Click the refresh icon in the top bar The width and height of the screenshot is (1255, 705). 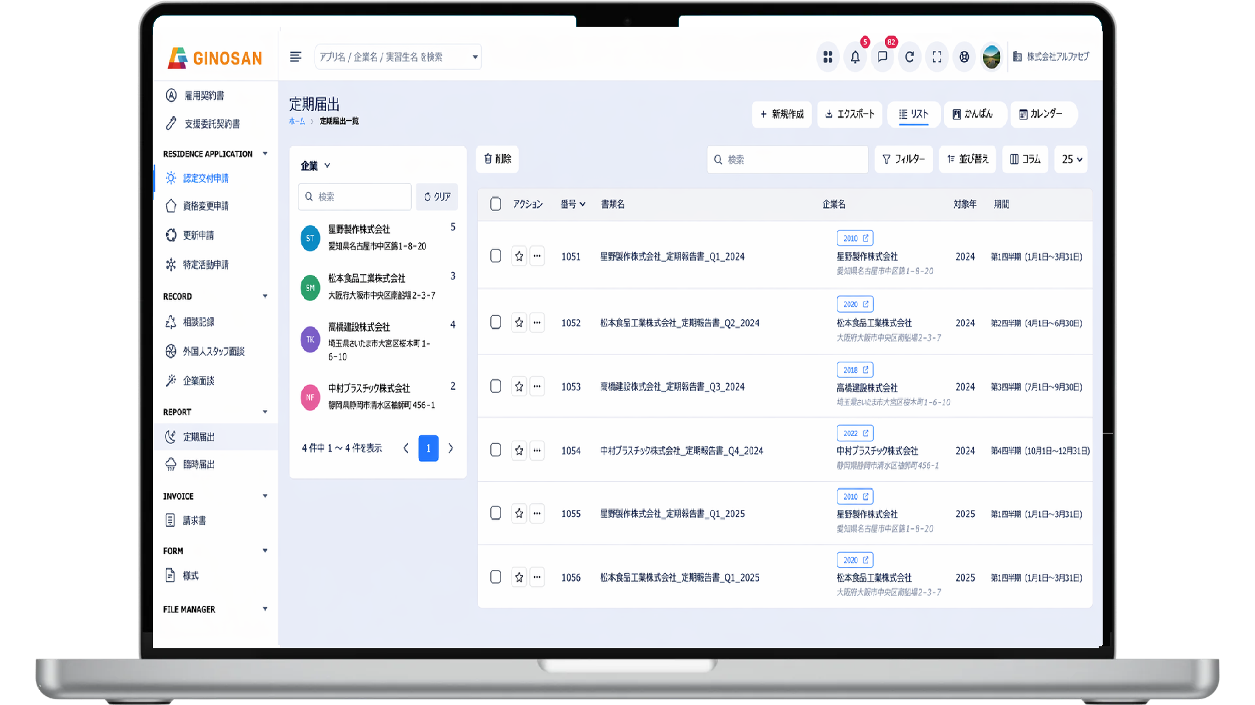(x=909, y=57)
